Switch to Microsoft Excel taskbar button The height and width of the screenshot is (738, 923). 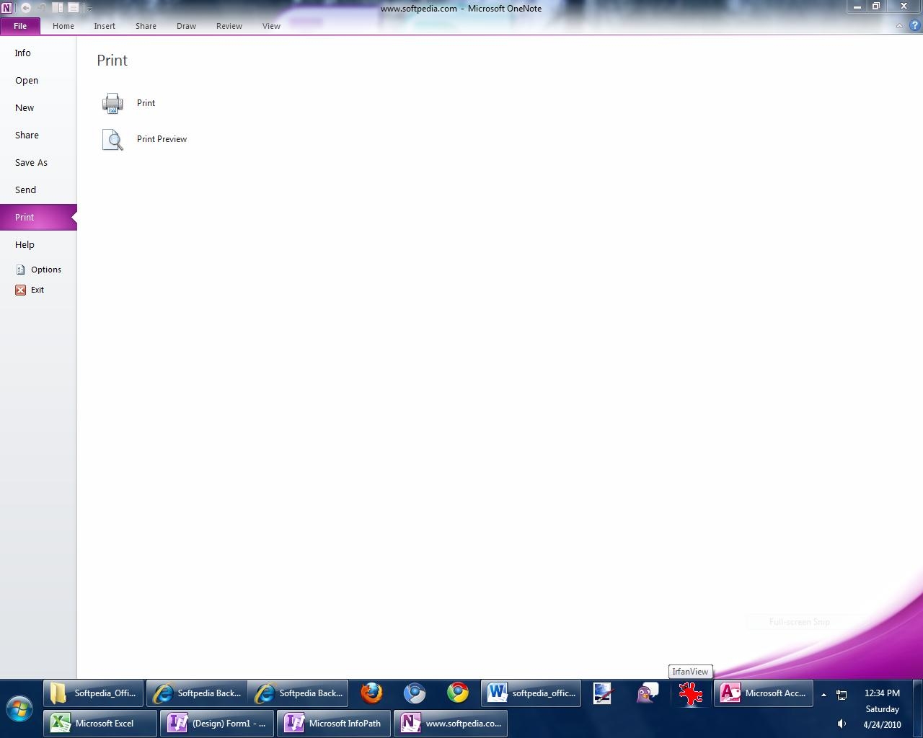(100, 724)
